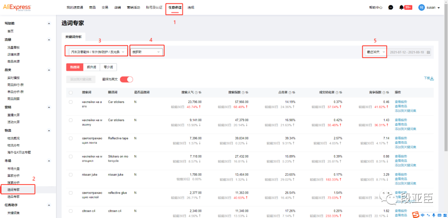Viewport: 448px width, 218px height.
Task: Toggle Sogou punctuation mode icon
Action: (x=429, y=214)
